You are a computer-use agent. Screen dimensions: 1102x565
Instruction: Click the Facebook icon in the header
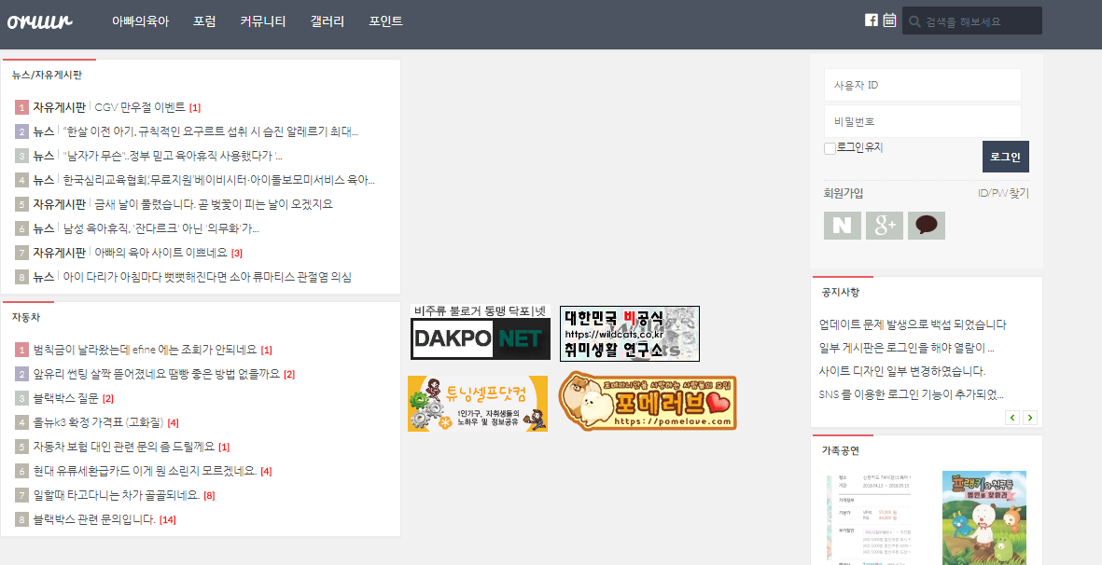tap(872, 21)
